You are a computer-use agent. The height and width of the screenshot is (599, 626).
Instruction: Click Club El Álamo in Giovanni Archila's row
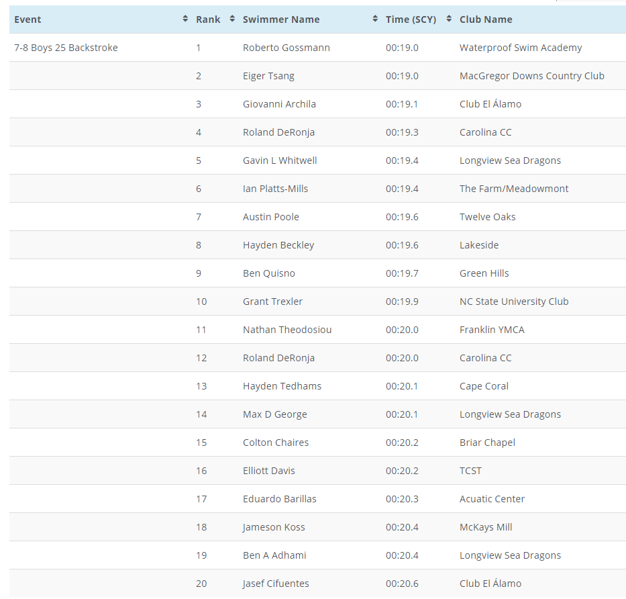click(490, 104)
